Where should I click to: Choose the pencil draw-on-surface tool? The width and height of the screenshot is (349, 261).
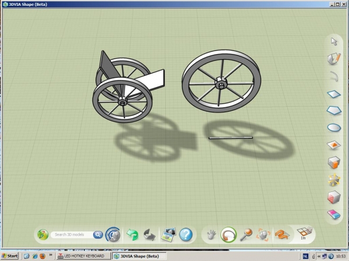pos(334,59)
